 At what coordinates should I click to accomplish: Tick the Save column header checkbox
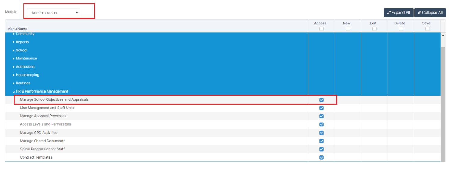pyautogui.click(x=427, y=29)
